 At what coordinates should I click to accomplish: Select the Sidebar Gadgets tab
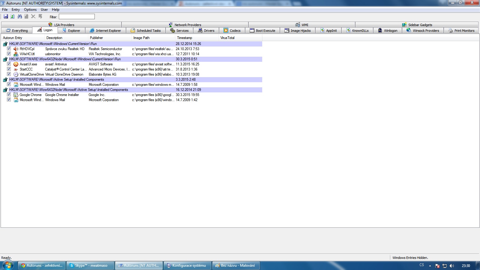click(417, 25)
